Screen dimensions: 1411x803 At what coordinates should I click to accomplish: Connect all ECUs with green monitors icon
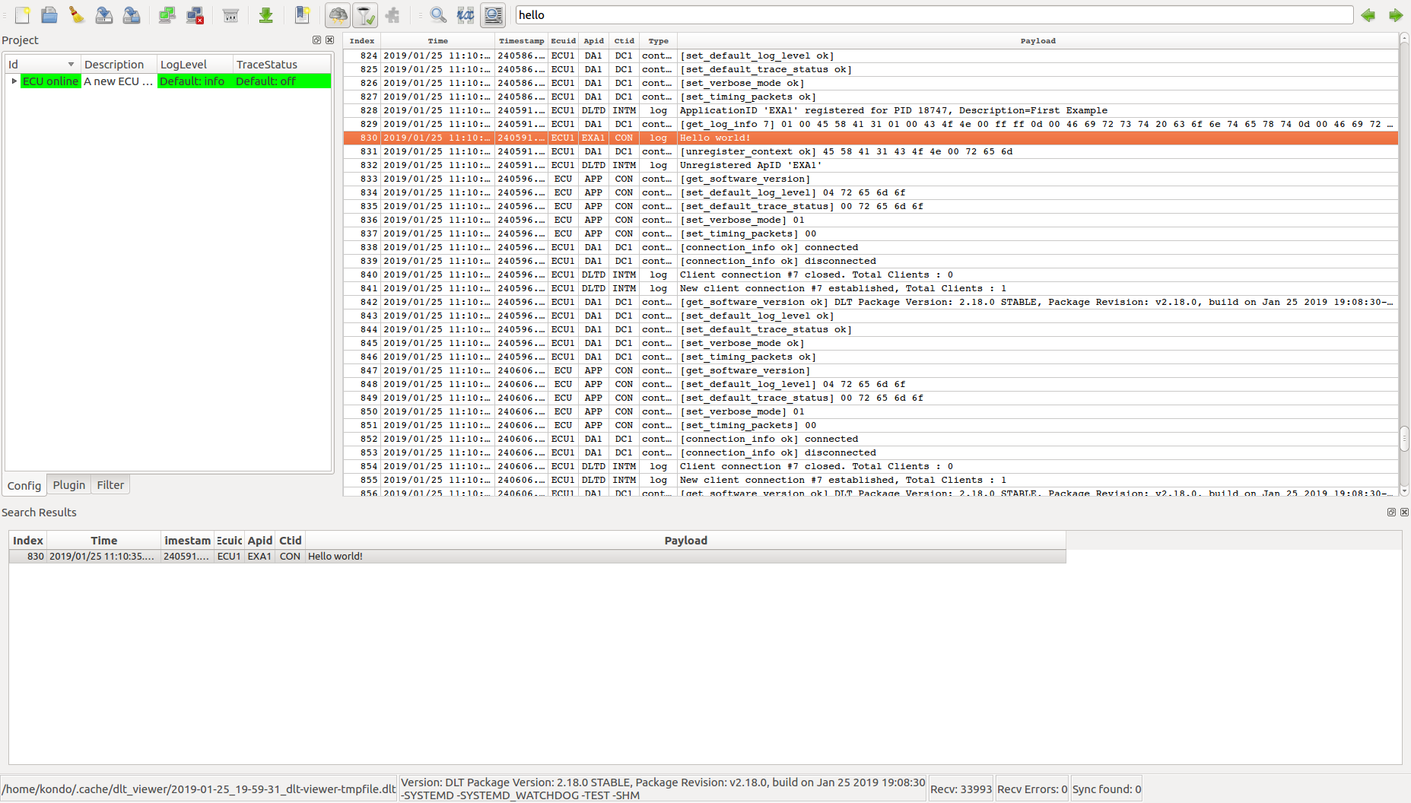click(x=167, y=15)
